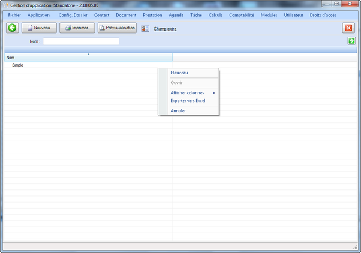Select the Simple row in list

click(18, 65)
